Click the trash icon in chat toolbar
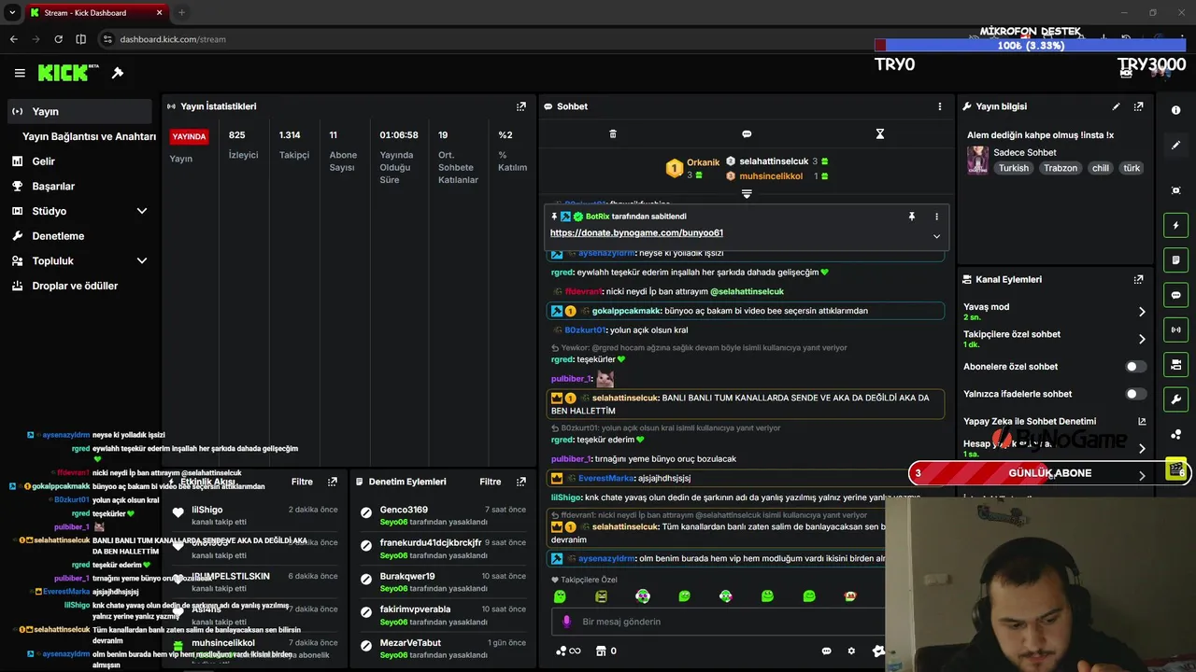The width and height of the screenshot is (1196, 672). click(x=613, y=134)
